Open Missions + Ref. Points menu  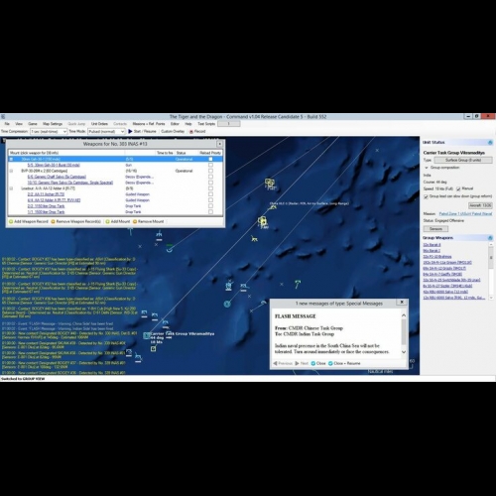[x=149, y=124]
